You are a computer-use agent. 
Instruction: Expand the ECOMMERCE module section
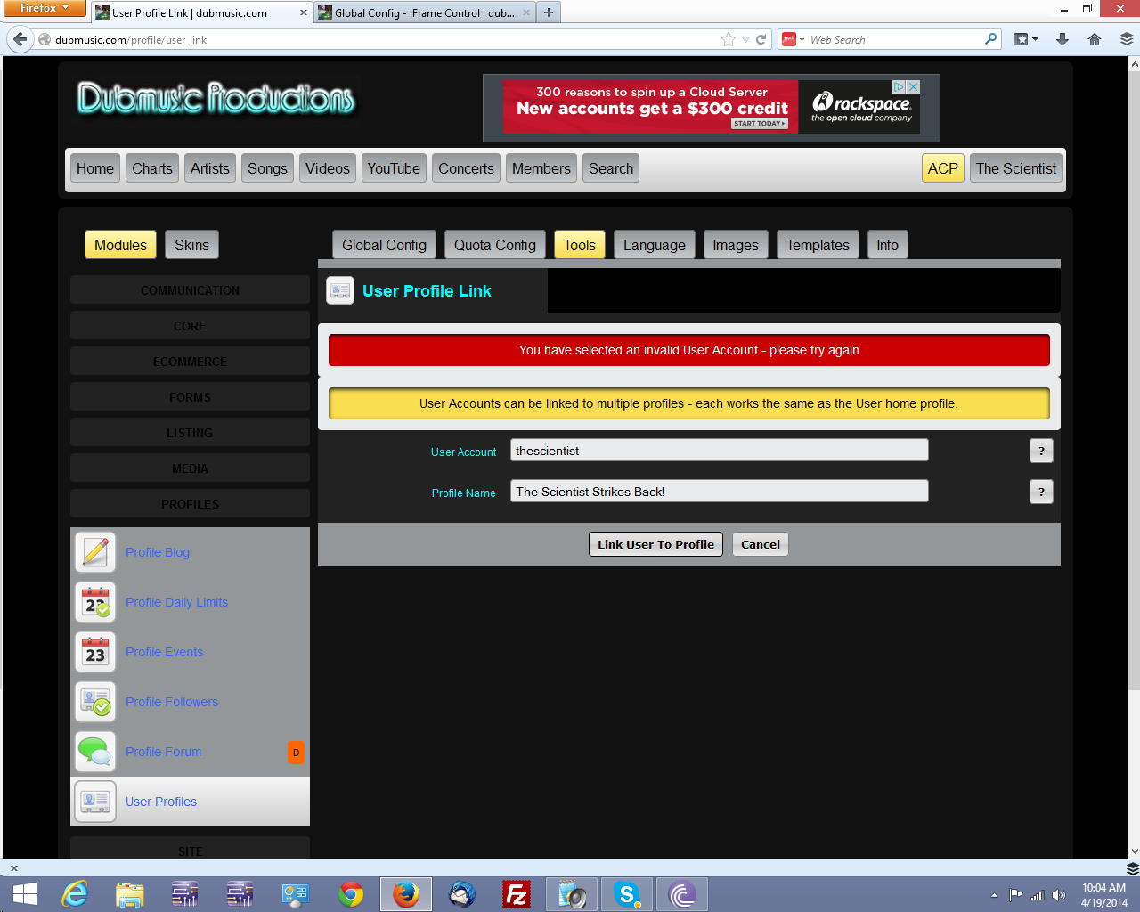point(190,362)
